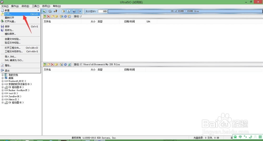Sort upper pane by LBA column
This screenshot has width=263, height=141.
(x=151, y=21)
